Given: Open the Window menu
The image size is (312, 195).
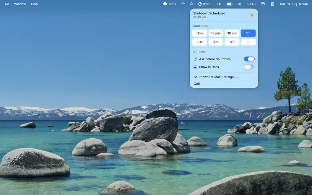Looking at the screenshot, I should click(x=20, y=4).
